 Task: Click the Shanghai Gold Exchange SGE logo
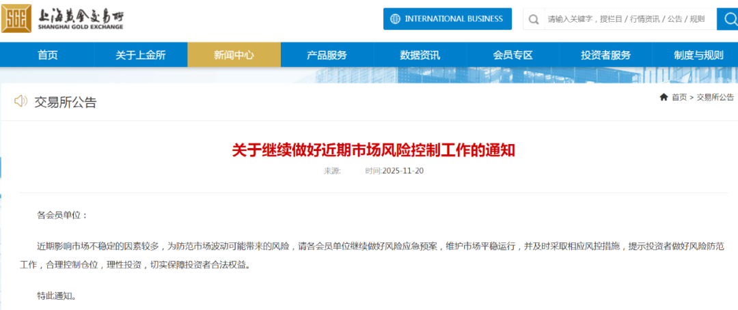(x=16, y=19)
